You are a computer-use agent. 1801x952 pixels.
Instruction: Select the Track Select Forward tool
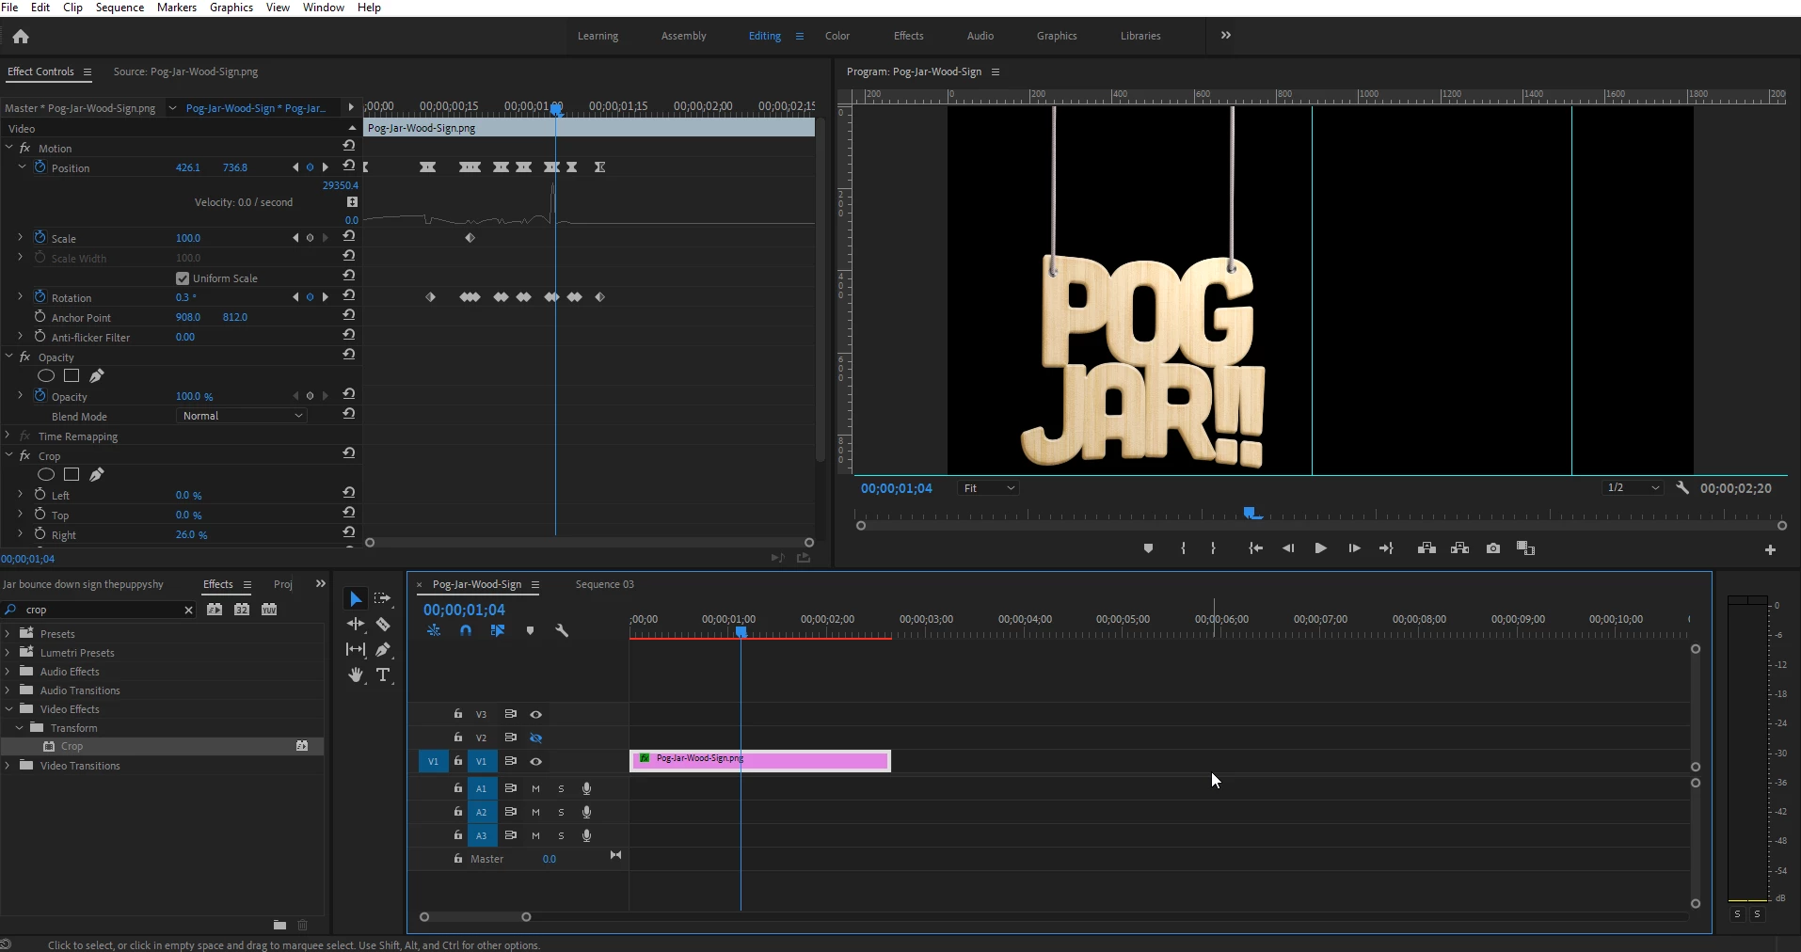[x=383, y=598]
